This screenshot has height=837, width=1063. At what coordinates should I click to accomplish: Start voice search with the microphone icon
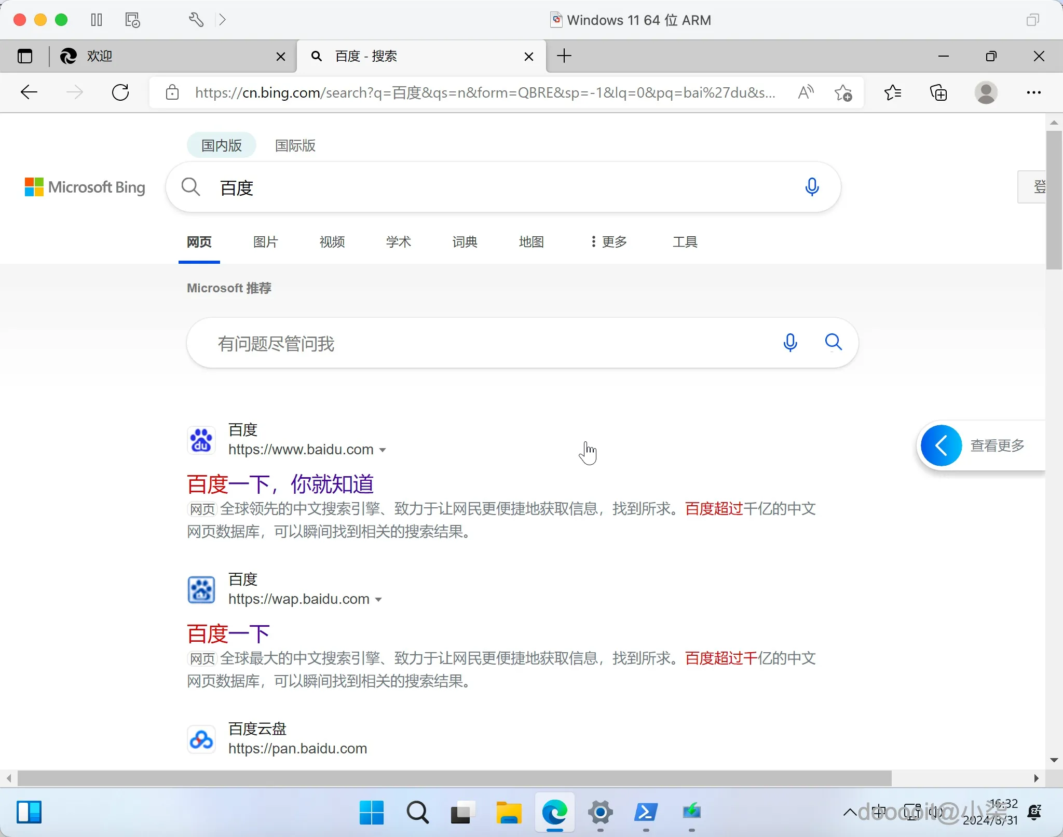(x=811, y=187)
